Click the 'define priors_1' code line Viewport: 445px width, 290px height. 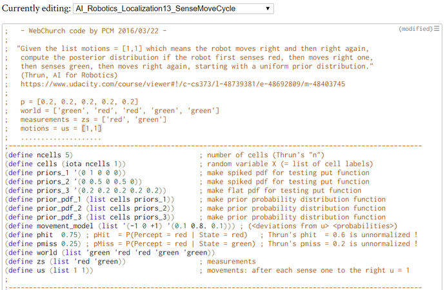65,173
